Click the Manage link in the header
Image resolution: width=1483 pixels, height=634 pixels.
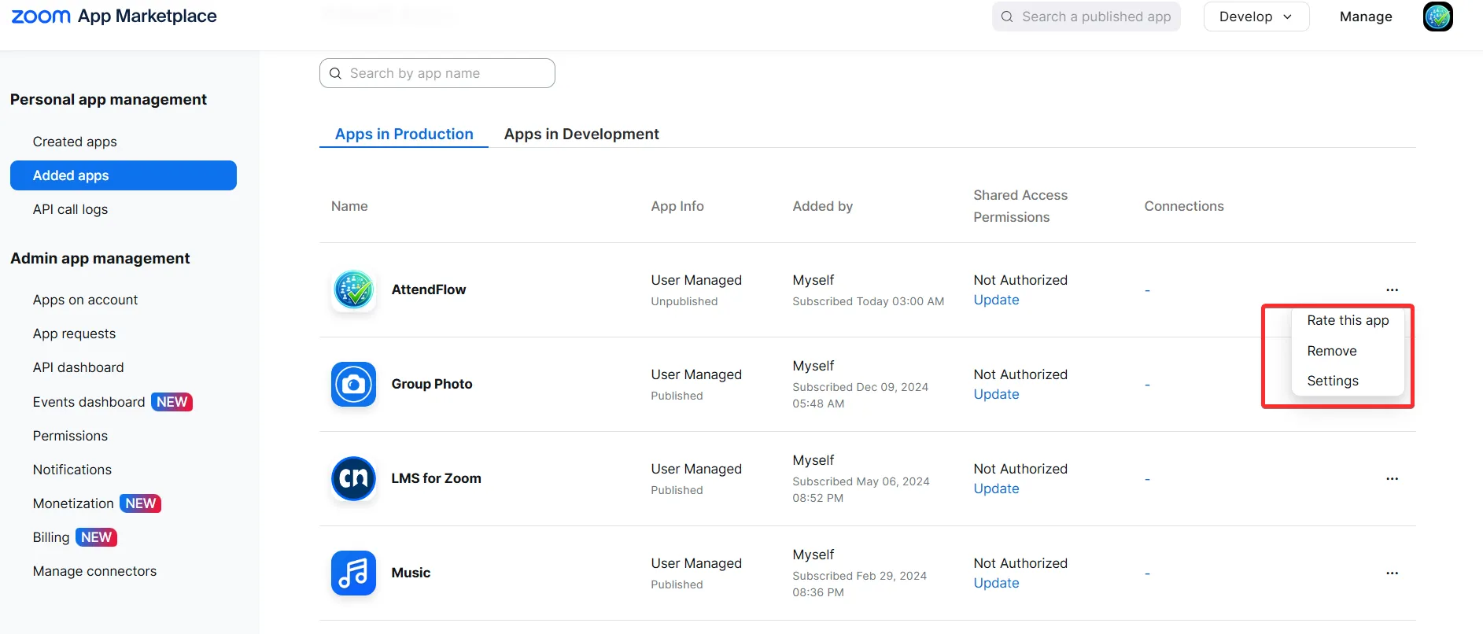click(x=1366, y=17)
